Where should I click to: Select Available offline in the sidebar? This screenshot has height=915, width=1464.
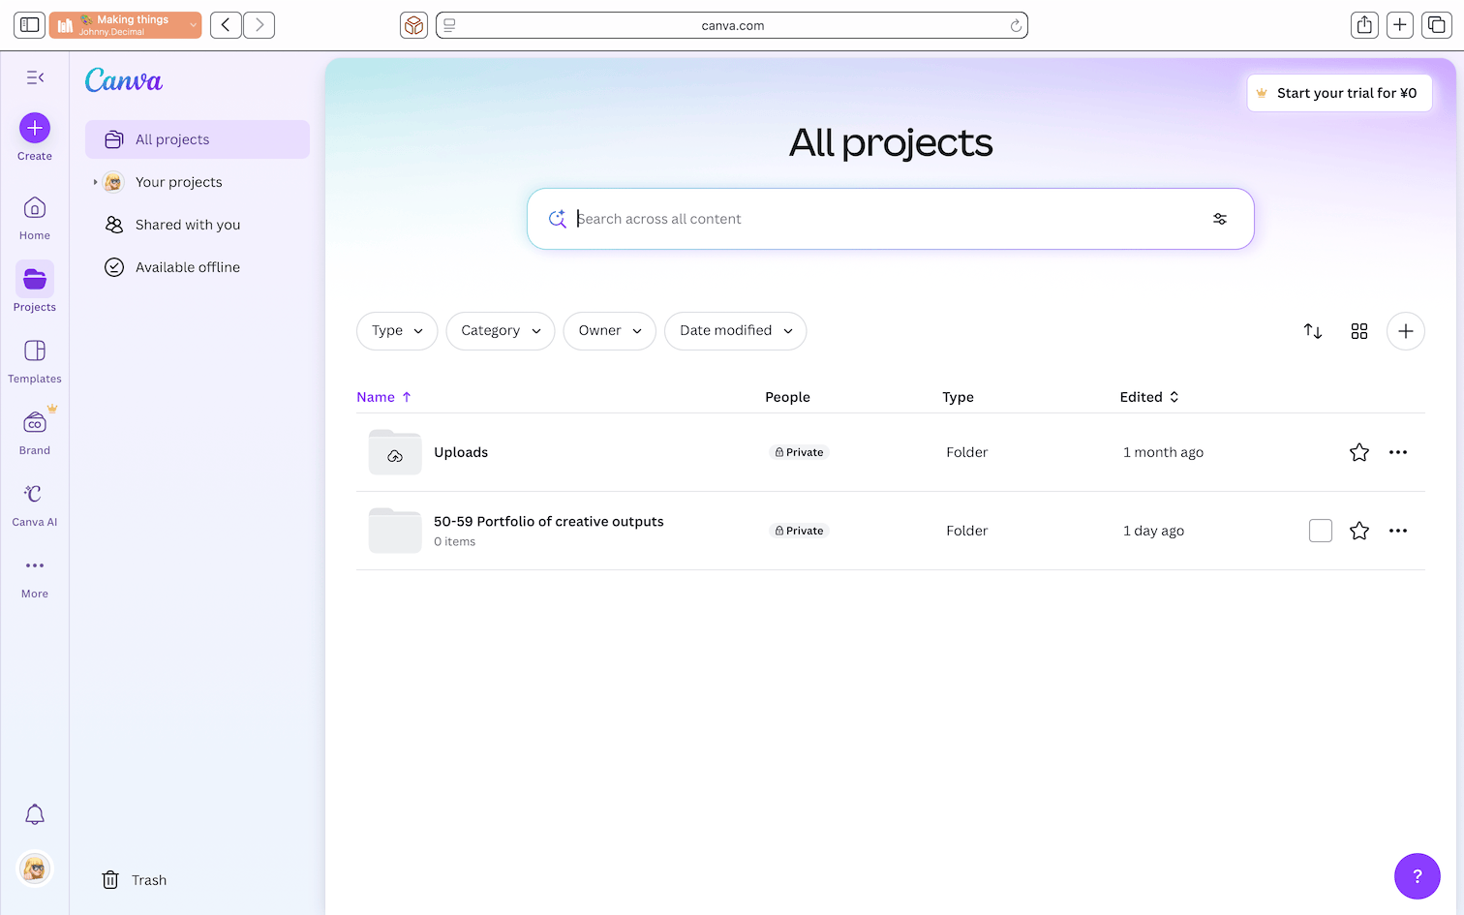click(188, 267)
